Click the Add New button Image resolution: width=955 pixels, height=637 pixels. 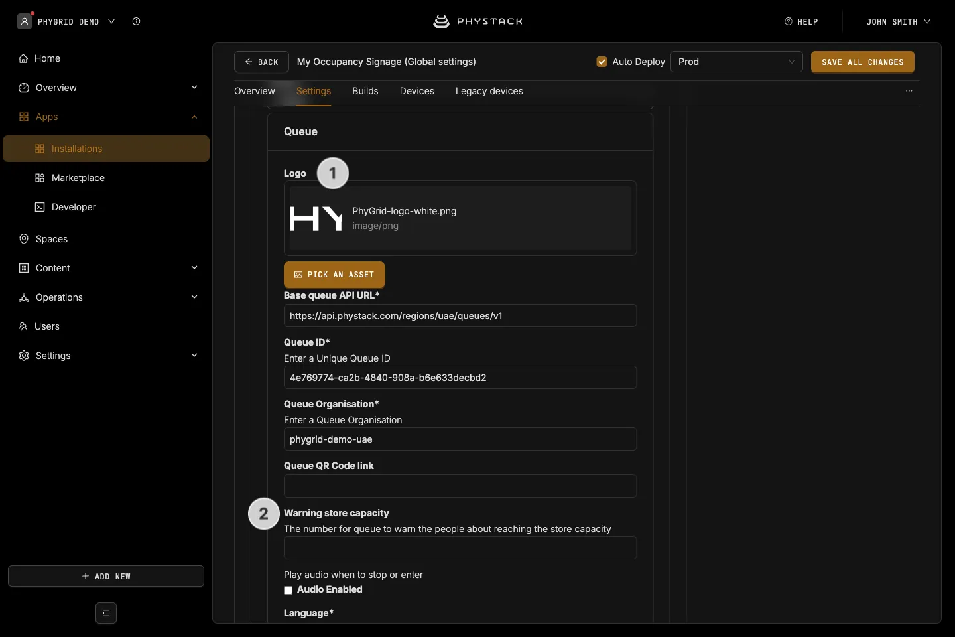pos(106,576)
